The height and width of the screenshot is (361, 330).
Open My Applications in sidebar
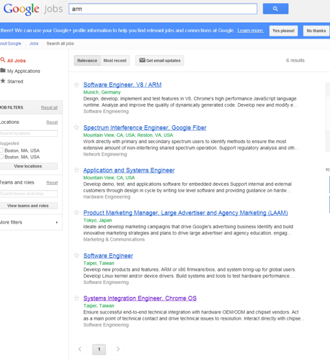click(x=23, y=71)
